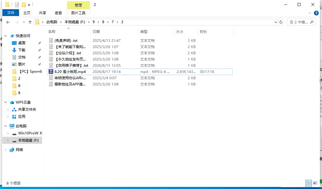The height and width of the screenshot is (189, 322).
Task: Click 此电脑 in the address breadcrumb
Action: 52,22
